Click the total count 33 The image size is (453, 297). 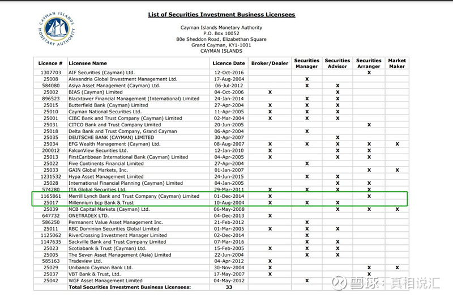tap(229, 287)
